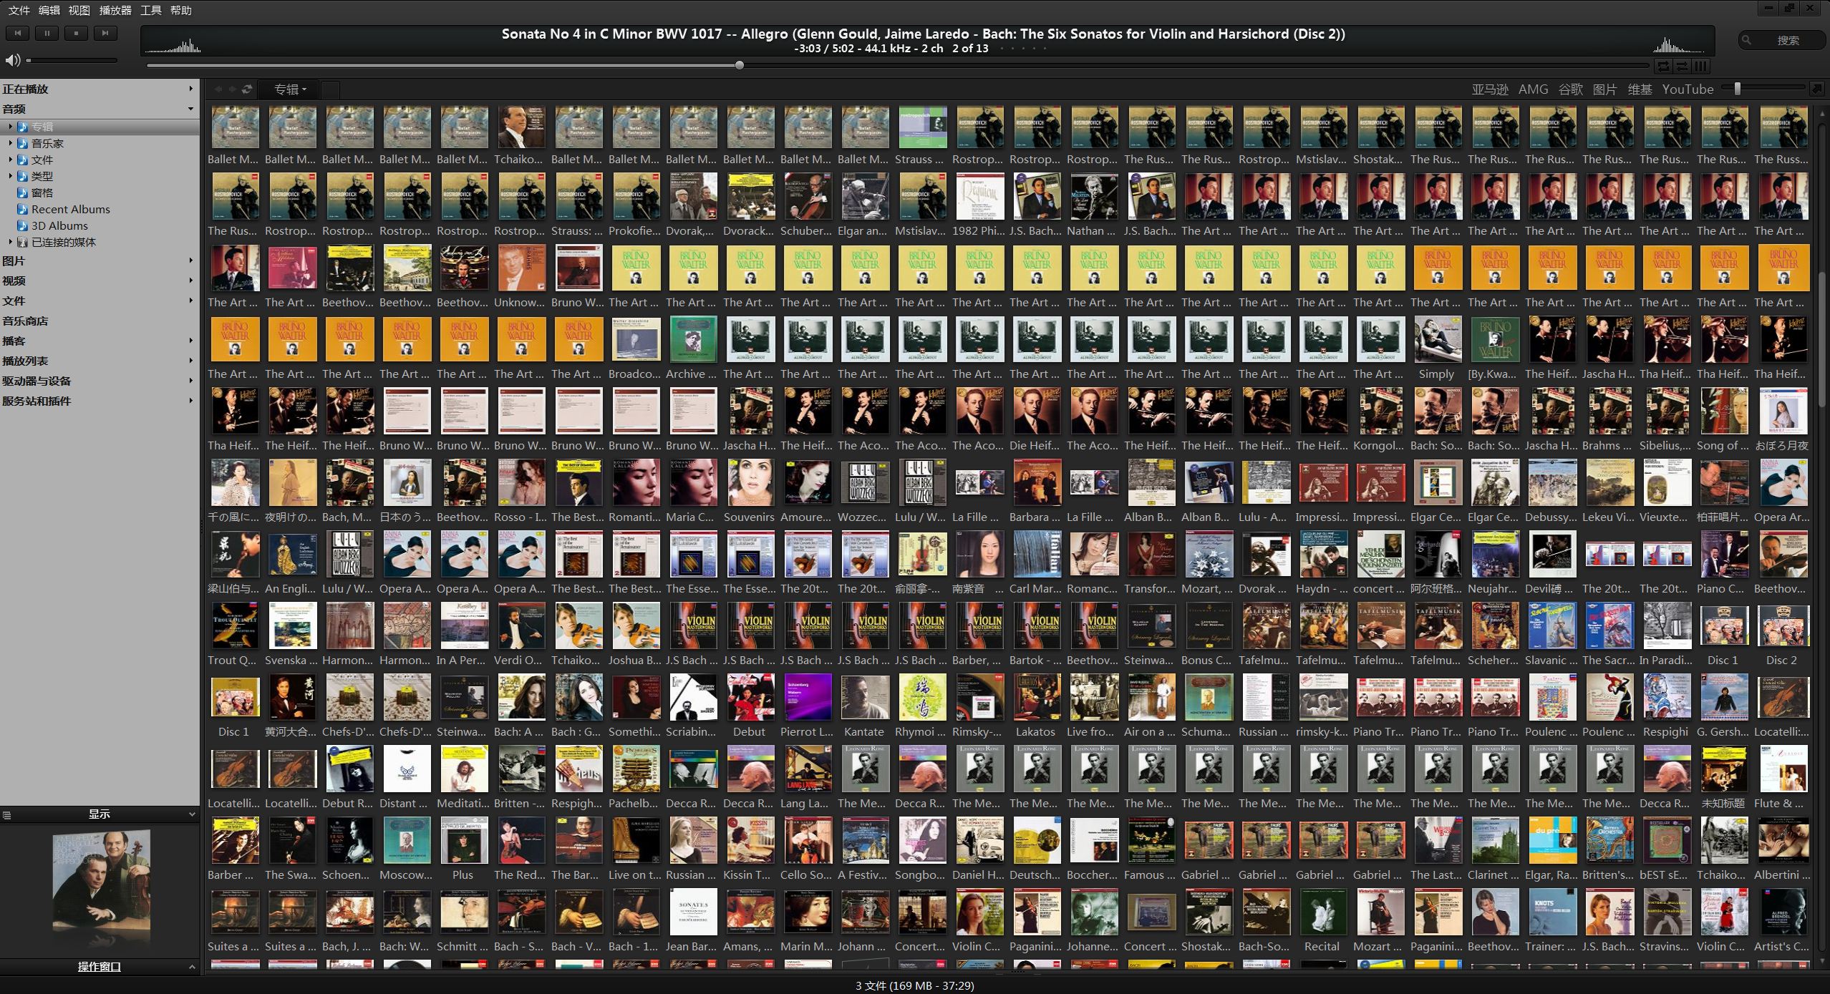Image resolution: width=1830 pixels, height=994 pixels.
Task: Go to the previous track
Action: point(18,33)
